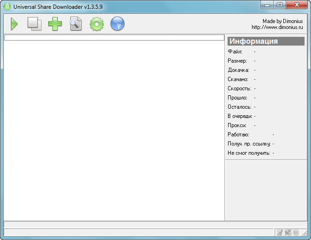Click the 'Информация' panel header
Image resolution: width=311 pixels, height=240 pixels.
(266, 41)
